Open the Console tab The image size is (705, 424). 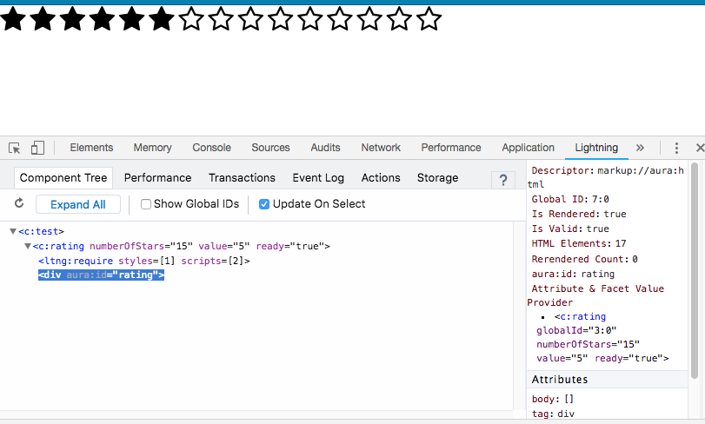[x=211, y=148]
